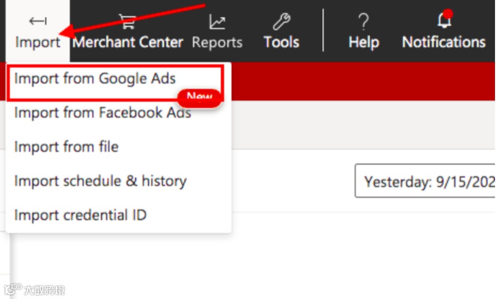This screenshot has height=299, width=496.
Task: Open the Yesterday date range picker
Action: [x=425, y=181]
